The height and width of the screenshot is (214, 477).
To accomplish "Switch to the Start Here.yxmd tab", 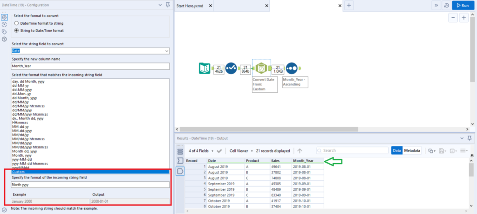I will [x=193, y=6].
